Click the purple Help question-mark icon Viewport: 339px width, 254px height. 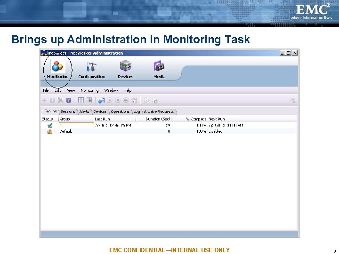(x=69, y=100)
